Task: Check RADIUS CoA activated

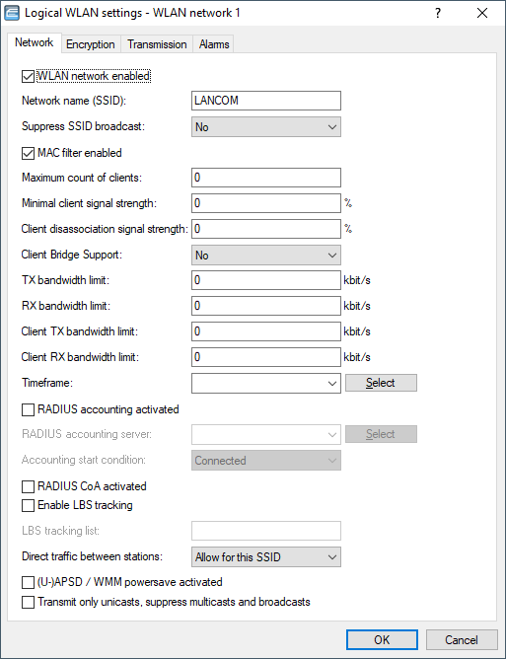Action: coord(29,486)
